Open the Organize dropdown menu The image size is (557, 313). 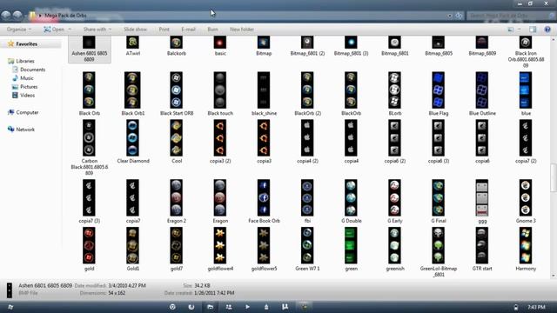19,30
